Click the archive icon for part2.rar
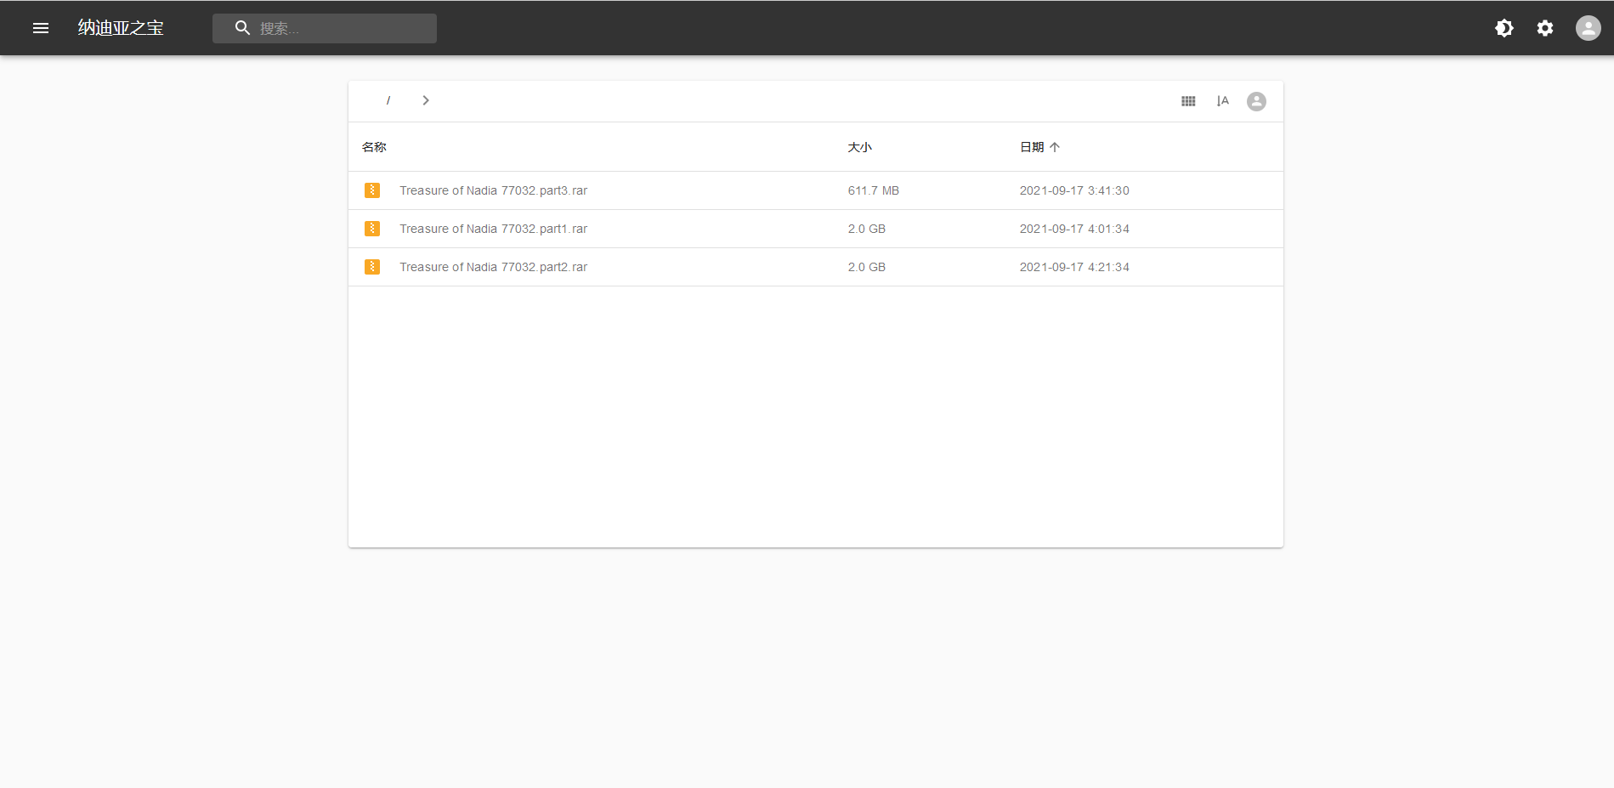 [x=372, y=267]
